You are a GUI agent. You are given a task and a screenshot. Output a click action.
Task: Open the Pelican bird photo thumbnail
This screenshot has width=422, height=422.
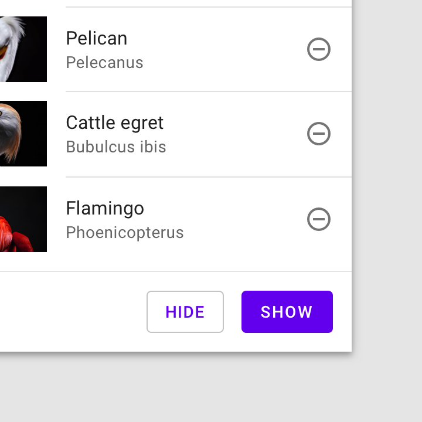click(x=23, y=49)
